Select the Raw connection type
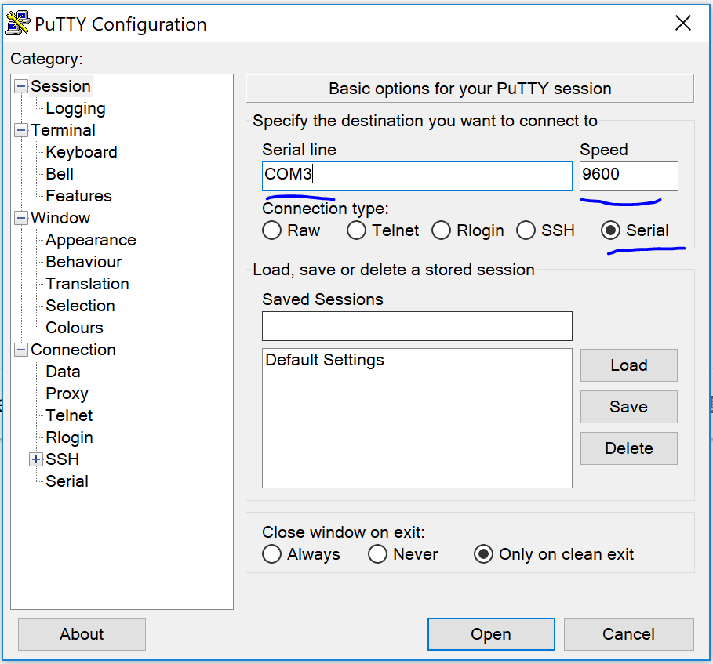 pyautogui.click(x=272, y=230)
